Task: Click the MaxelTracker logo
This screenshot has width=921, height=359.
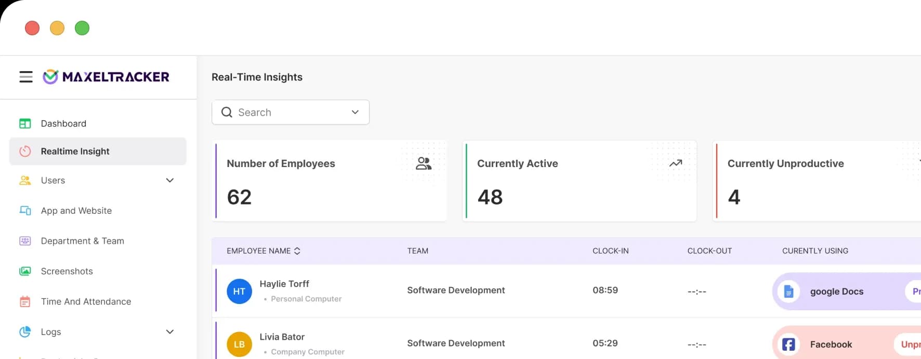Action: click(x=106, y=77)
